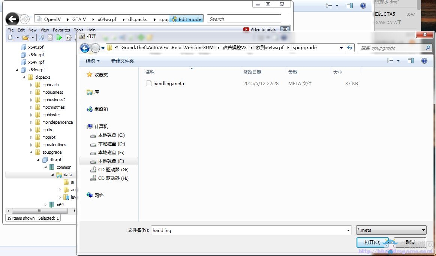Screen dimensions: 436x256
Task: Click the 家庭组 homegroup icon
Action: [x=90, y=109]
